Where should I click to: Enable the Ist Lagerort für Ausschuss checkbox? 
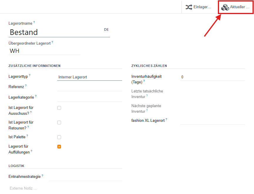point(59,108)
